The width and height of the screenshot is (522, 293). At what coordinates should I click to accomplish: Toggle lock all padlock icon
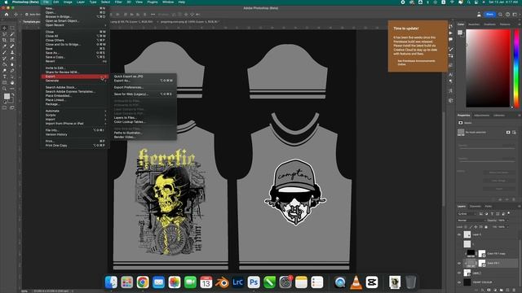tap(486, 227)
